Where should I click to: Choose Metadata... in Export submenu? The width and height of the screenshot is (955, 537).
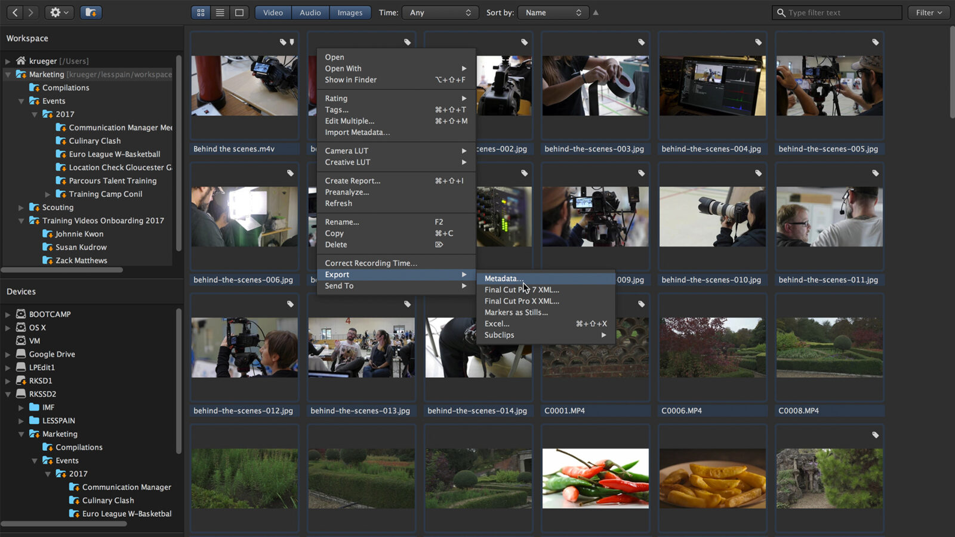546,278
